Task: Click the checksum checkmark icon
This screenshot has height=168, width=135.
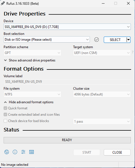Action: [96, 40]
